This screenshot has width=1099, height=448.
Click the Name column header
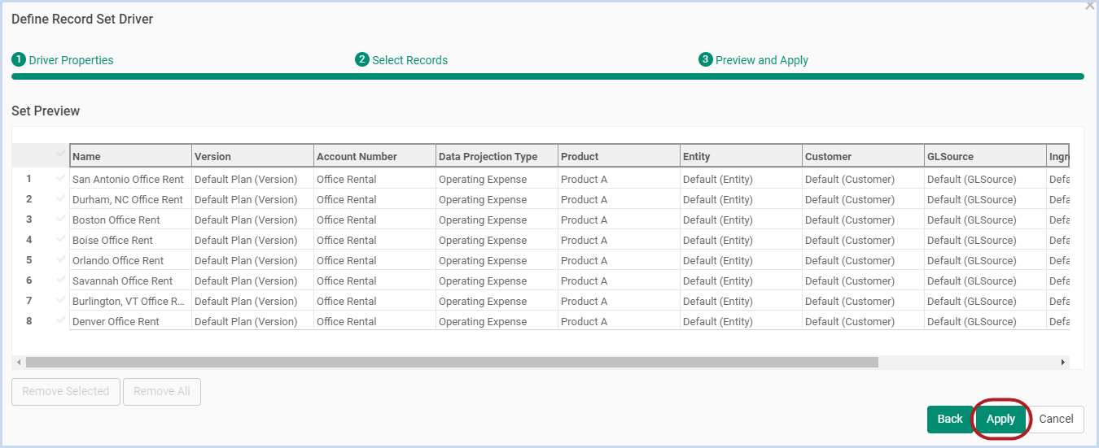(130, 156)
